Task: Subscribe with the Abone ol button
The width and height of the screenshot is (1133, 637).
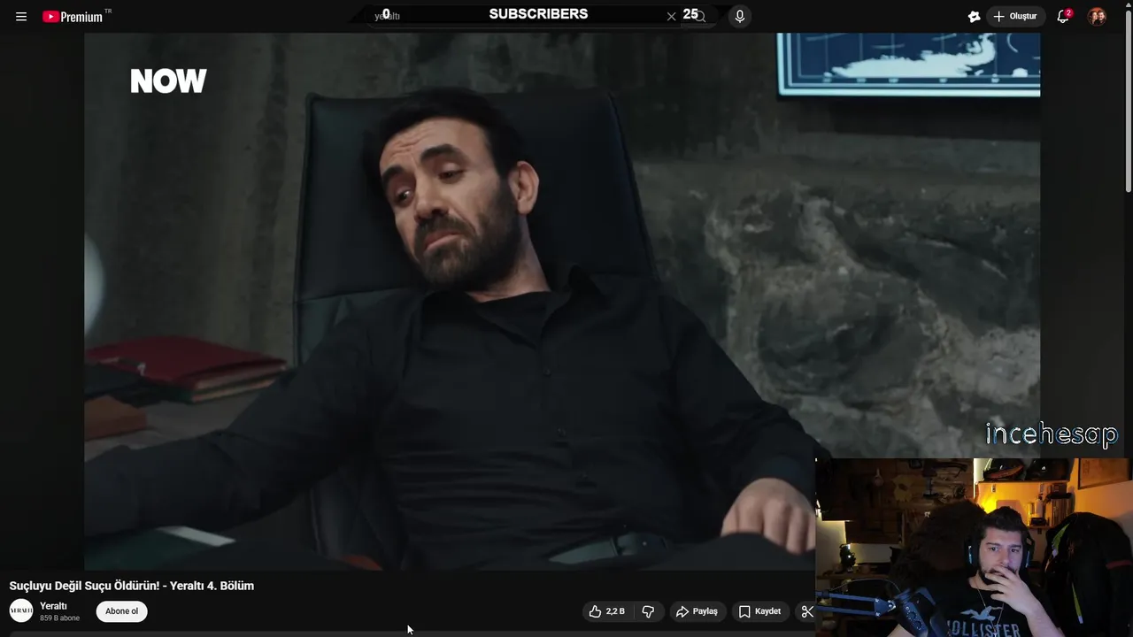Action: (x=122, y=611)
